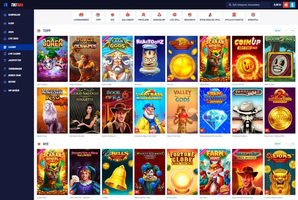
Task: Select the Populære category tab
Action: coord(143,17)
